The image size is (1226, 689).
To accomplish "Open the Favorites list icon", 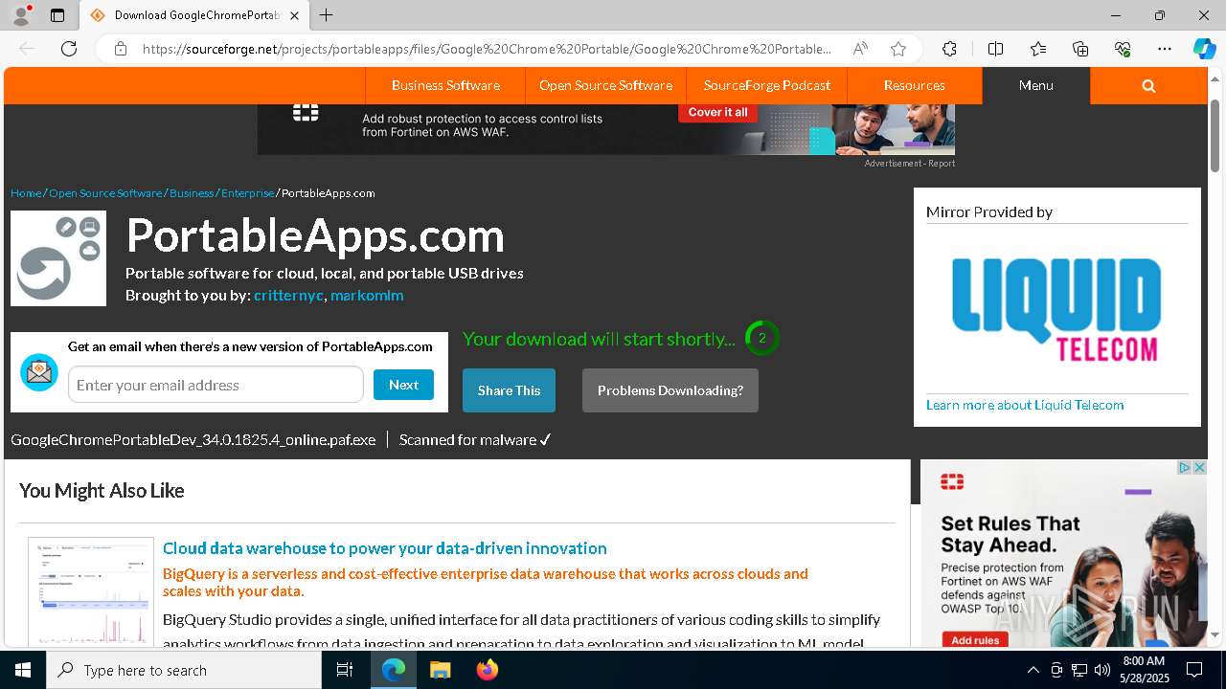I will pos(1038,49).
